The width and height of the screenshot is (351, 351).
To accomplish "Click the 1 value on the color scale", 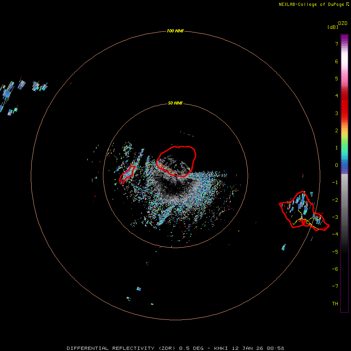I will tap(337, 148).
